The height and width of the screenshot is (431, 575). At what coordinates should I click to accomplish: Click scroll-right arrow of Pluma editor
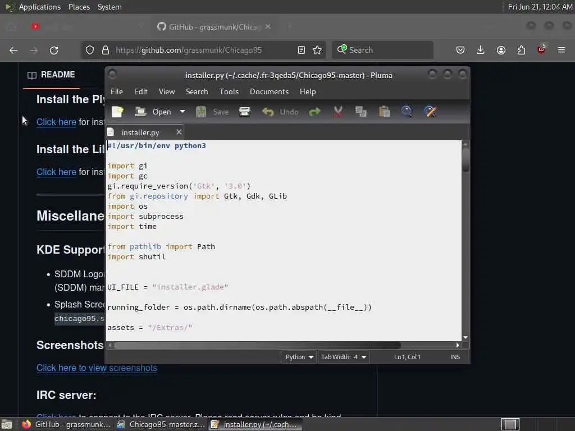457,345
